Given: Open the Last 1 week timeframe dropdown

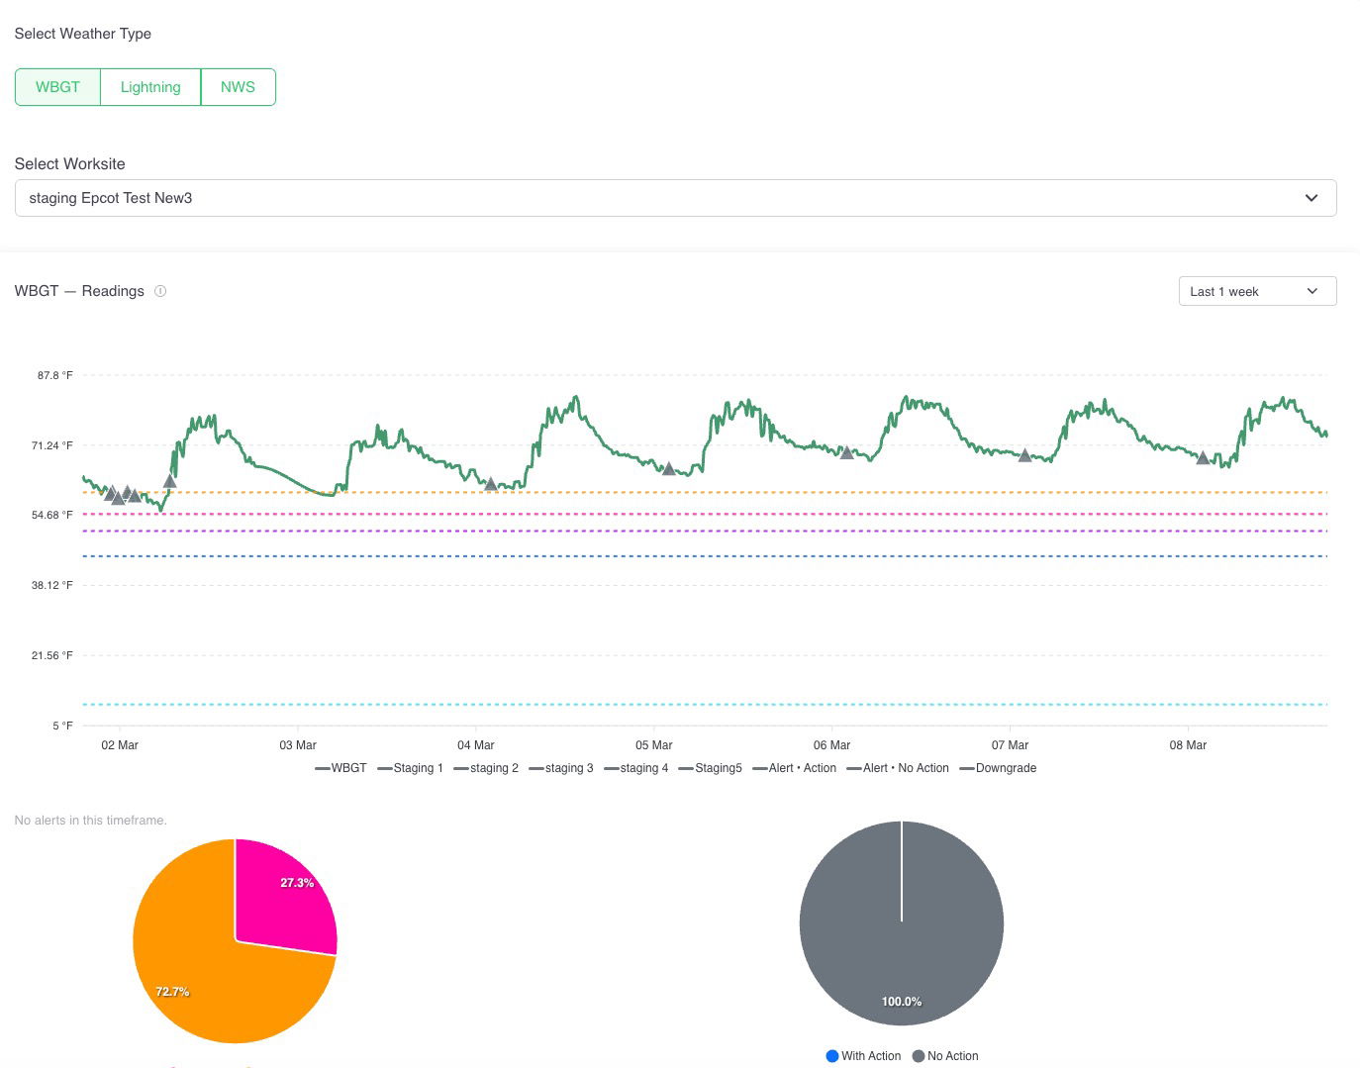Looking at the screenshot, I should [x=1257, y=291].
